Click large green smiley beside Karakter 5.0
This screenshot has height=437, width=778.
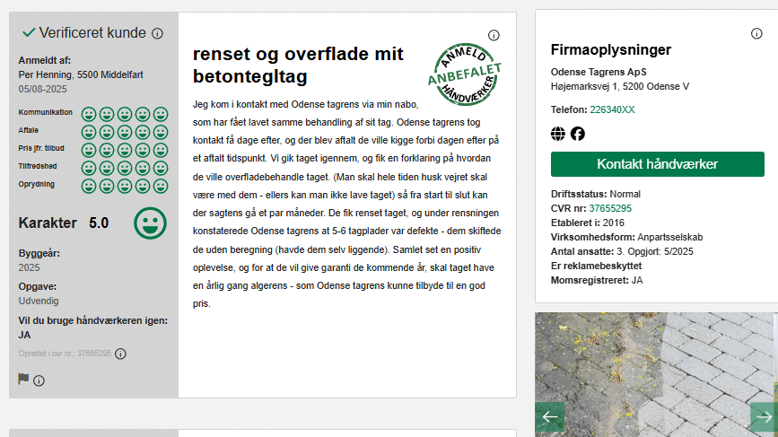click(151, 223)
